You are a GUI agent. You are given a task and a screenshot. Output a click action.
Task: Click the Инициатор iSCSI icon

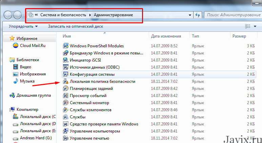pyautogui.click(x=65, y=60)
